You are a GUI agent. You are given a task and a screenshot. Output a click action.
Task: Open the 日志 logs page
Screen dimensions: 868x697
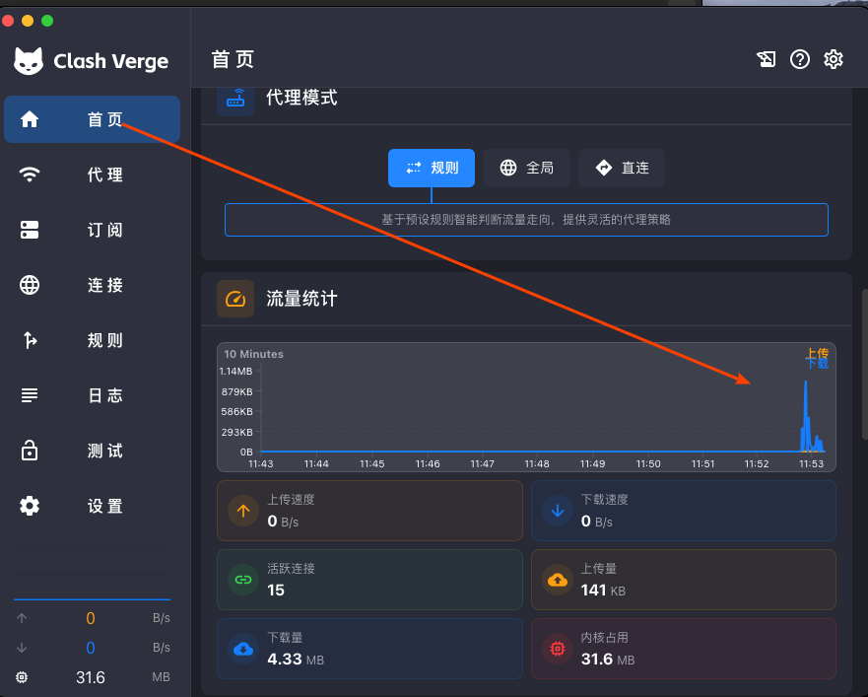[x=92, y=395]
